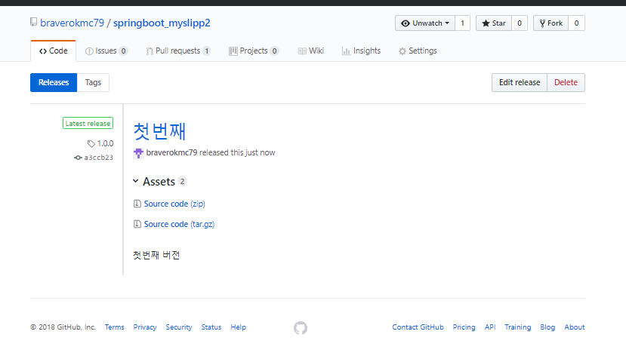Open the 첫번째 release title
The height and width of the screenshot is (359, 626).
[159, 131]
